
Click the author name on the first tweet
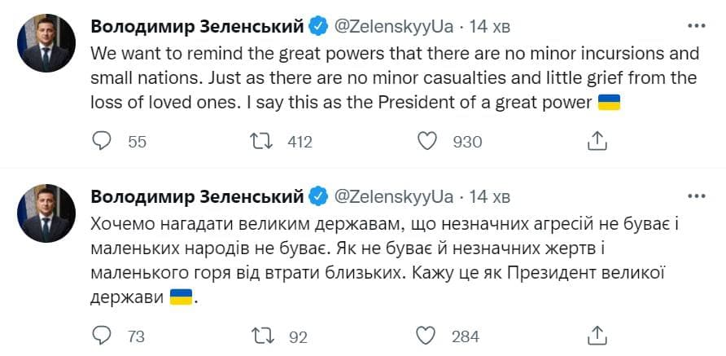click(x=197, y=26)
